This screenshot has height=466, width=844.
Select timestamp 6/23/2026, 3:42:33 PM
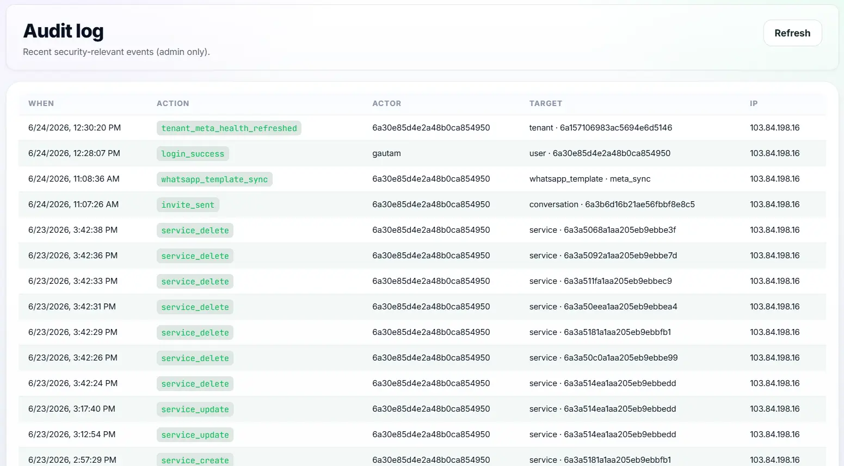(73, 281)
